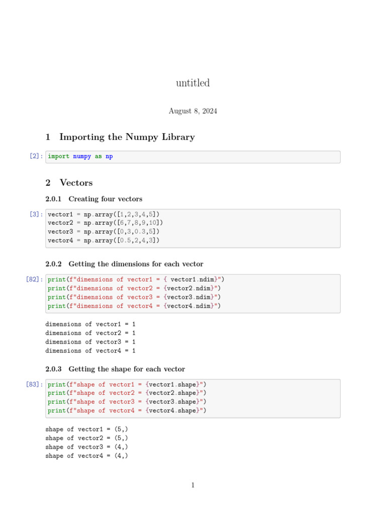Click subheading "Getting the dimensions for each vector"
Image resolution: width=386 pixels, height=515 pixels.
[136, 264]
